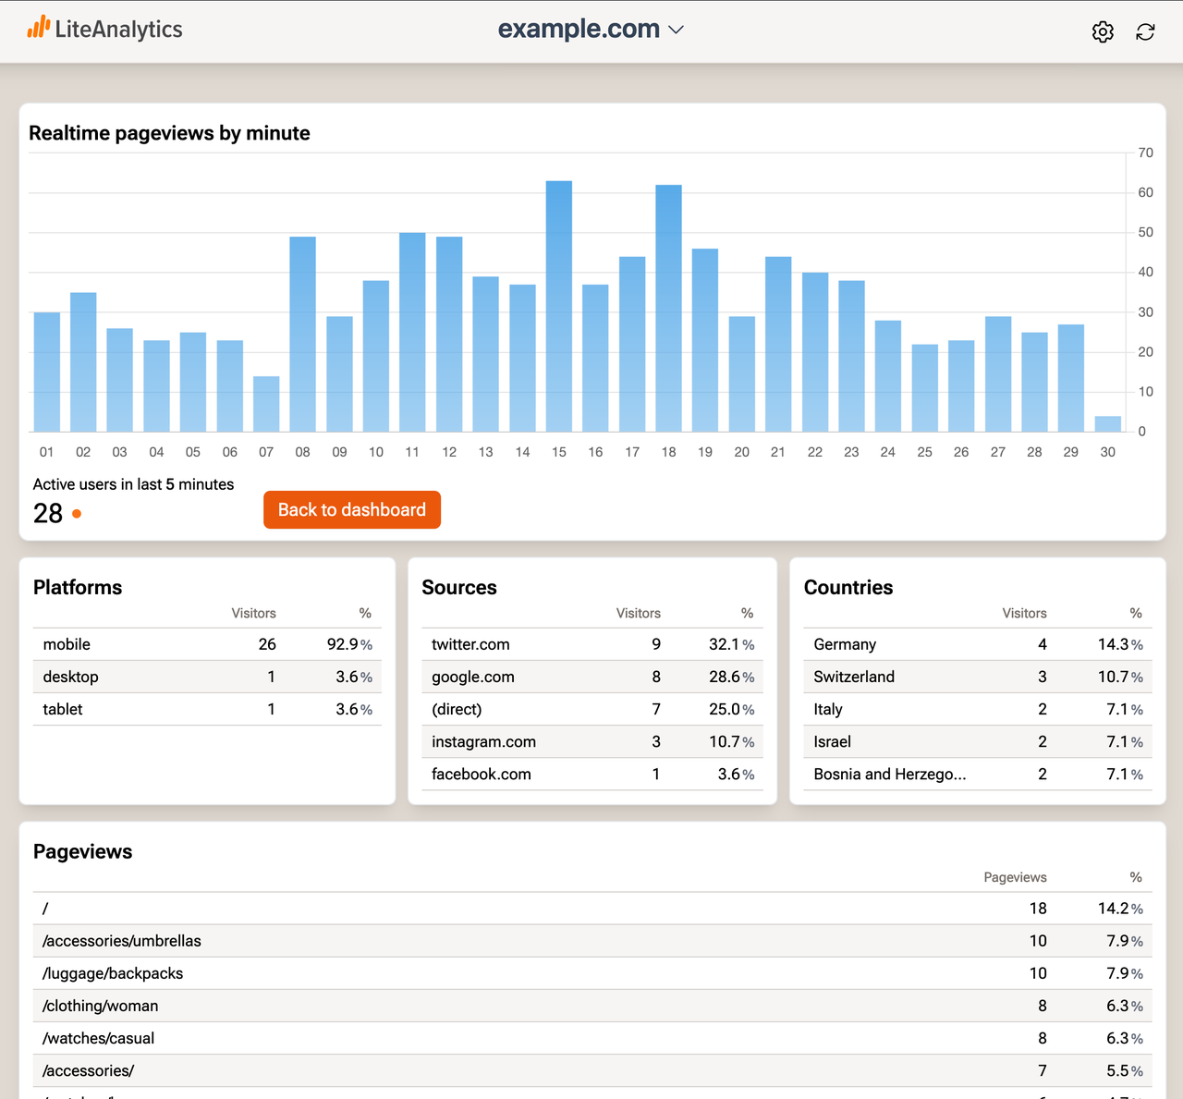The image size is (1183, 1099).
Task: Select Germany in the Countries table
Action: 844,644
